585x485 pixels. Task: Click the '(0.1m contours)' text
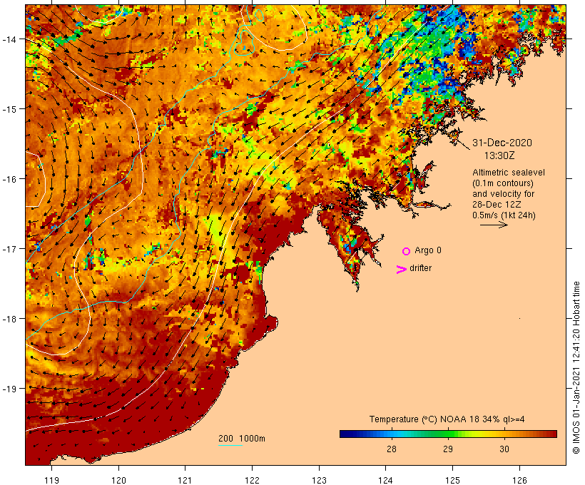click(502, 183)
